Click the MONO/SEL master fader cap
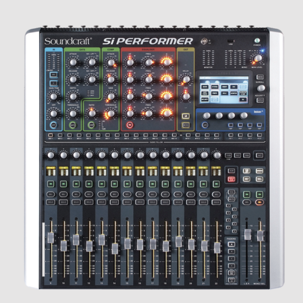303x303 pixels. 260,236
